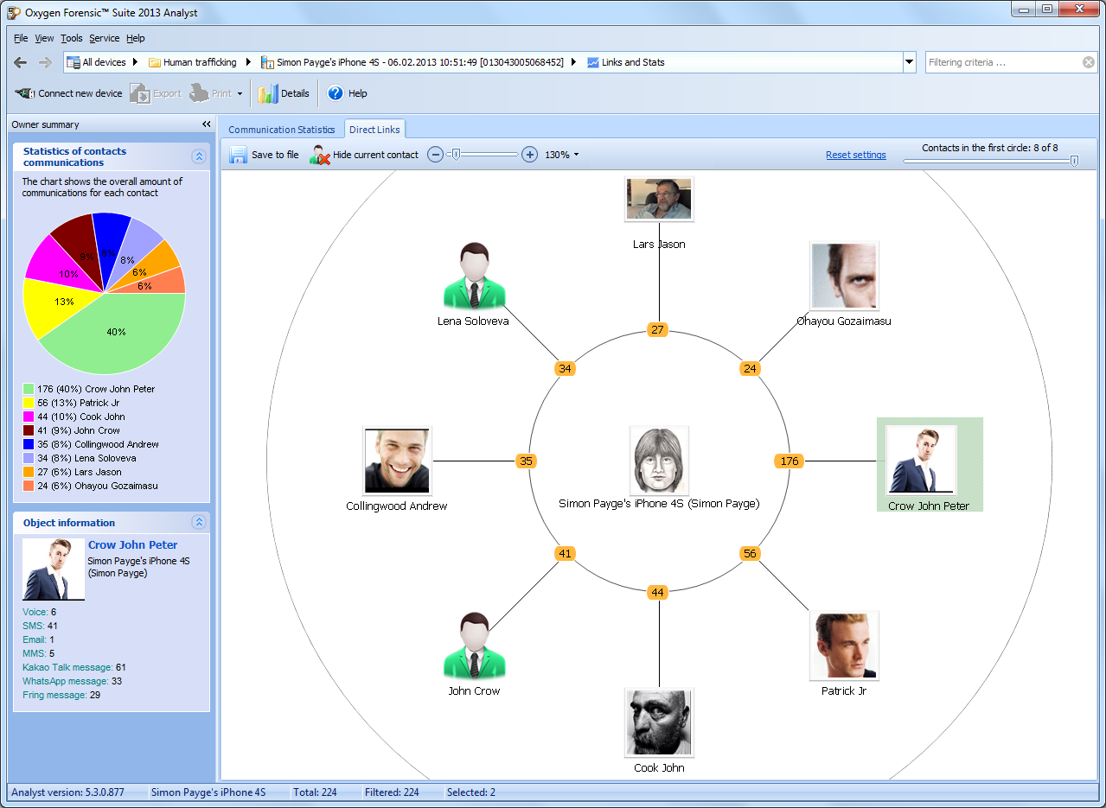Click the Links and Stats breadcrumb
Screen dimensions: 1106x808
pyautogui.click(x=626, y=62)
